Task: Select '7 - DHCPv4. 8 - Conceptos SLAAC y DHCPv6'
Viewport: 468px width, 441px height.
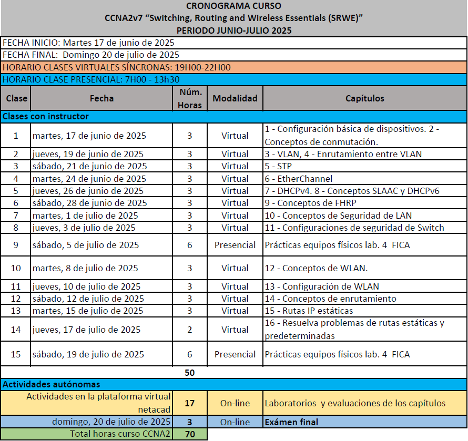Action: tap(365, 191)
